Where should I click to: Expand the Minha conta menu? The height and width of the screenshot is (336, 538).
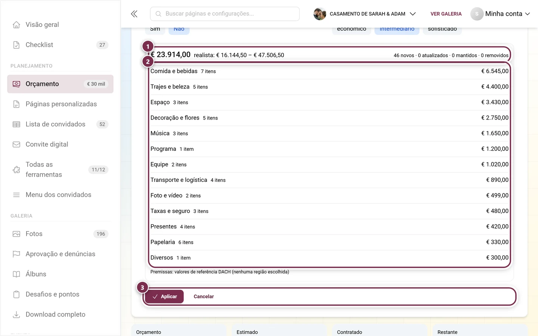(501, 14)
